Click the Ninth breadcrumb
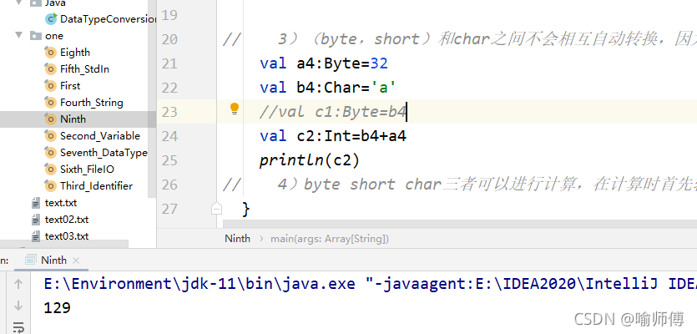Viewport: 697px width, 334px height. coord(237,238)
